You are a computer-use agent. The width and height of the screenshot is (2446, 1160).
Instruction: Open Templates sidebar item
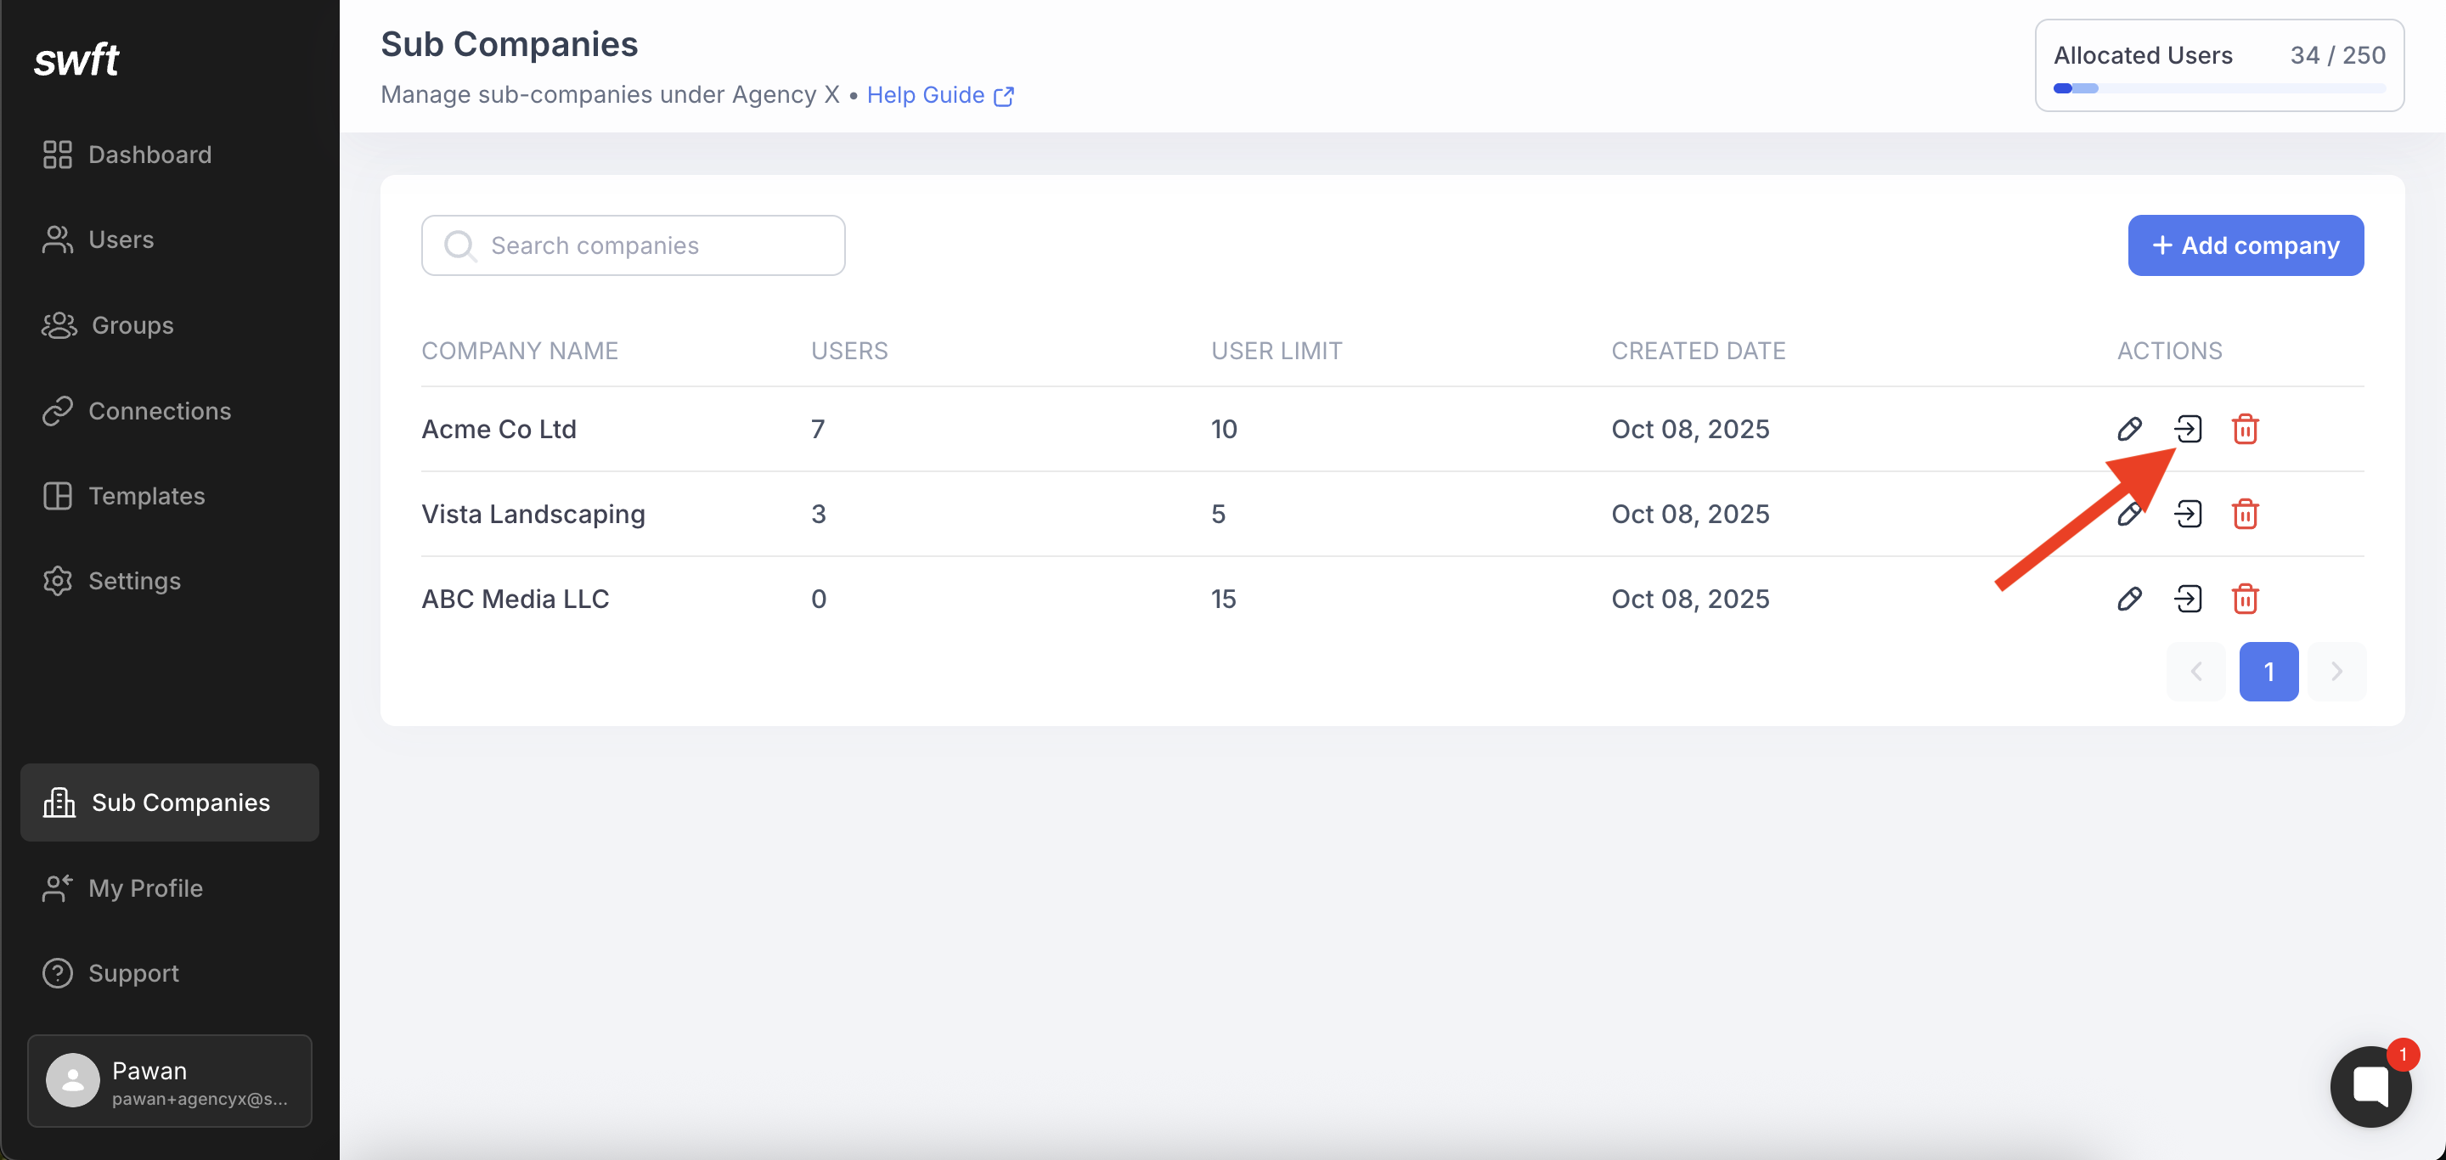pos(146,497)
